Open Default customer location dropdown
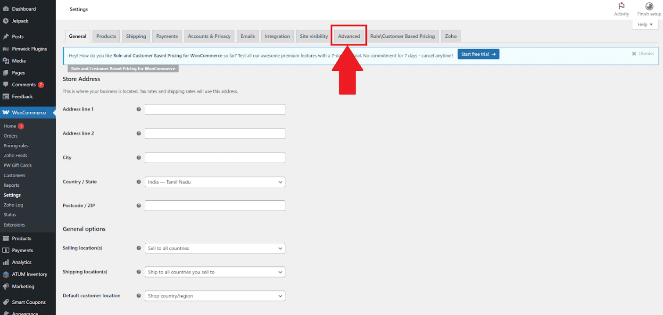This screenshot has width=663, height=315. click(x=215, y=296)
